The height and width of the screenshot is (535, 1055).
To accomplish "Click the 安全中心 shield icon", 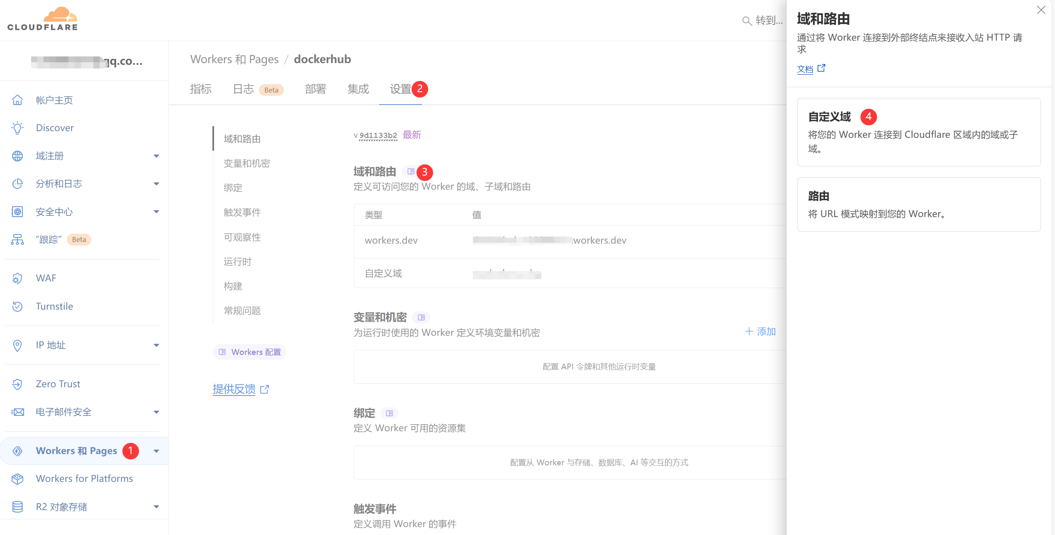I will [17, 212].
